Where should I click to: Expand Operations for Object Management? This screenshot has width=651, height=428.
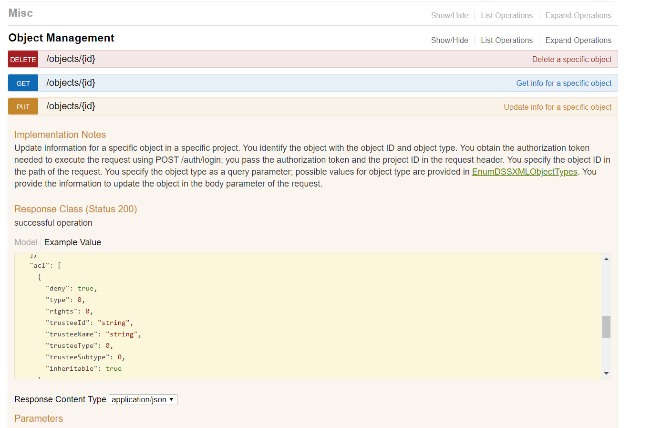coord(578,40)
